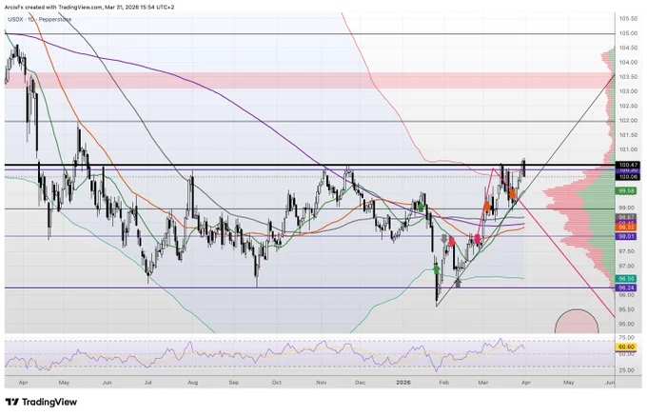Select the black 100.47 price label
This screenshot has width=647, height=416.
(627, 165)
